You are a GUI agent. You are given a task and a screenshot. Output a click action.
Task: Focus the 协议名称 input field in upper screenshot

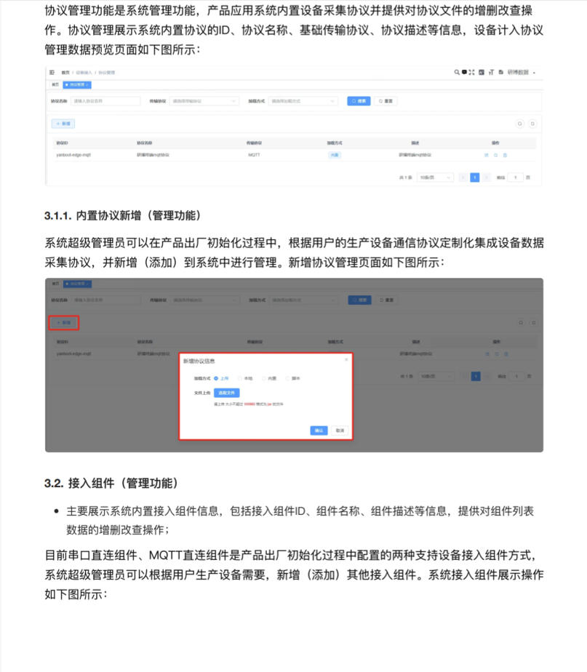click(105, 101)
